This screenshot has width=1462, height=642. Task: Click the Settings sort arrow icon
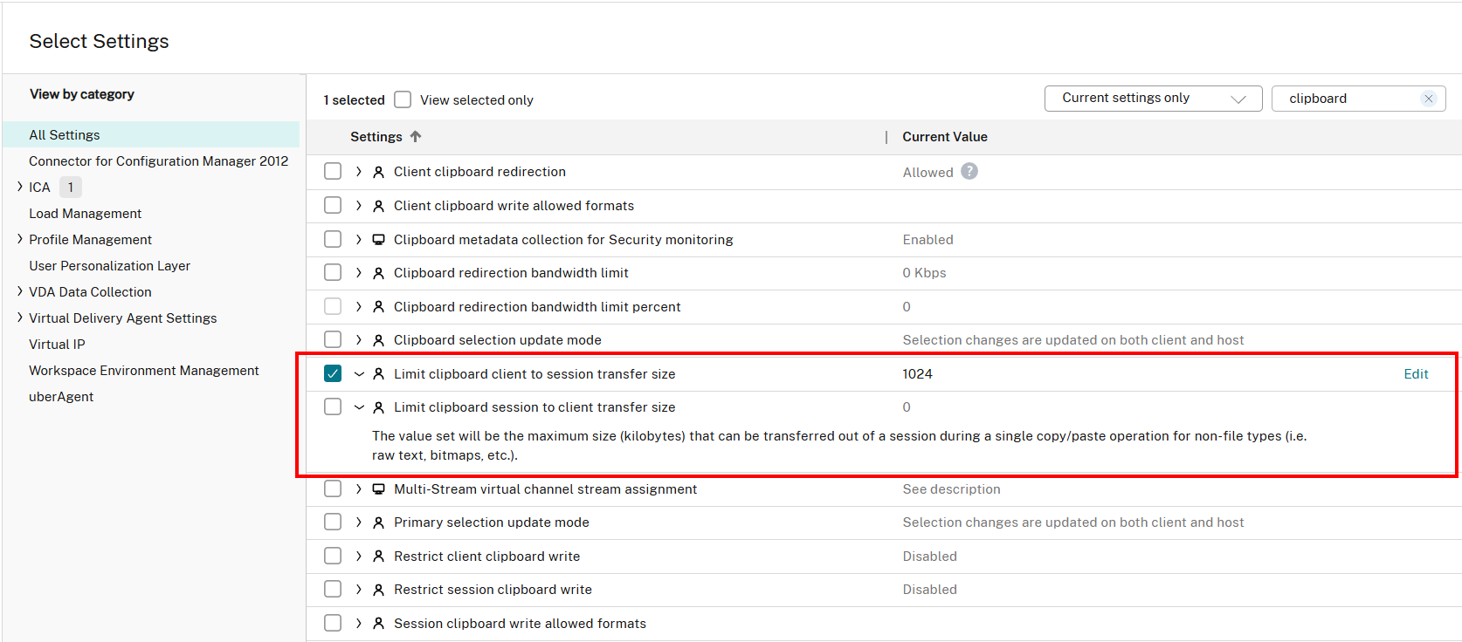click(x=416, y=137)
